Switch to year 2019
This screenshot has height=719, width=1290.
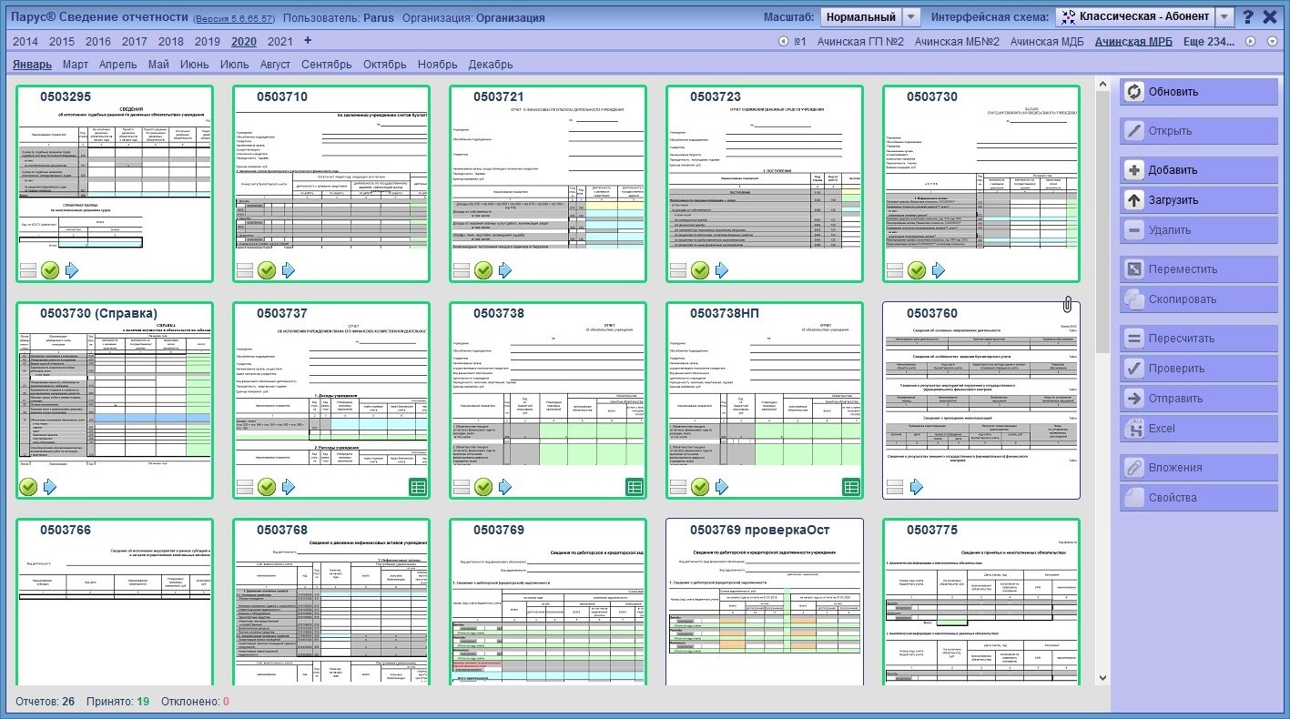pos(208,41)
